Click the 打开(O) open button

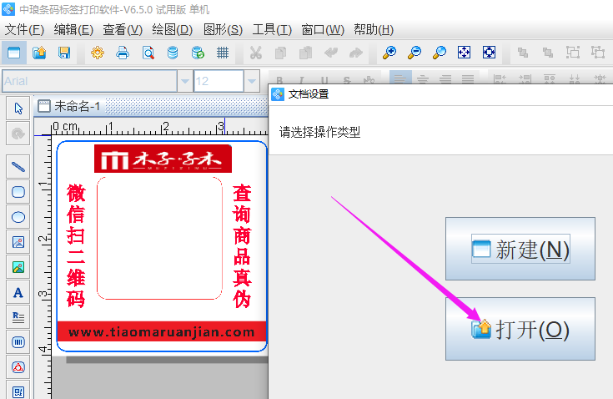click(x=520, y=330)
